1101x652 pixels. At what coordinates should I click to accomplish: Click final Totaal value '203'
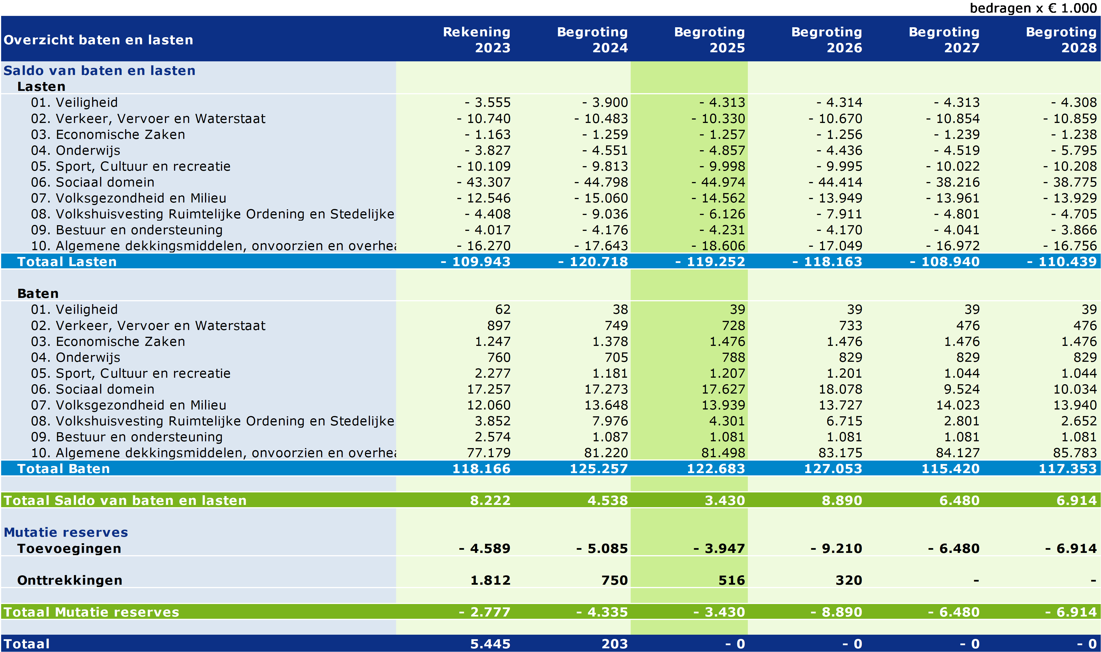click(x=614, y=644)
